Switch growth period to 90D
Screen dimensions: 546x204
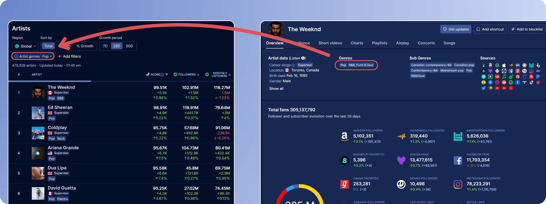129,46
